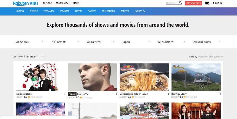
Task: Expand the COMMUNITY dropdown menu
Action: (63, 3)
